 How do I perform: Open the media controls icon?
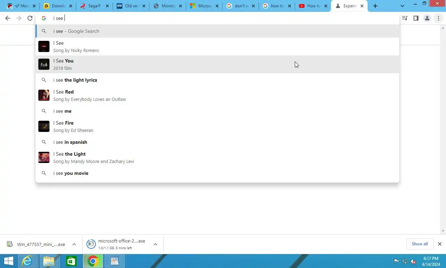(405, 18)
